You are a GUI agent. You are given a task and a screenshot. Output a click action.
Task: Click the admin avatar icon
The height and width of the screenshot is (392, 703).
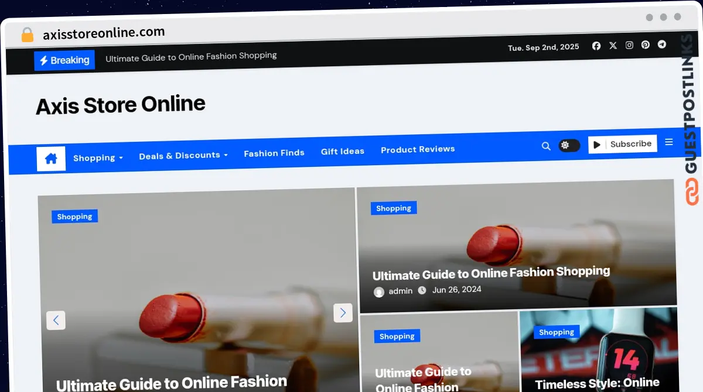coord(379,292)
